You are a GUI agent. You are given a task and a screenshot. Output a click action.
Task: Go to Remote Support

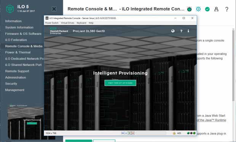17,71
